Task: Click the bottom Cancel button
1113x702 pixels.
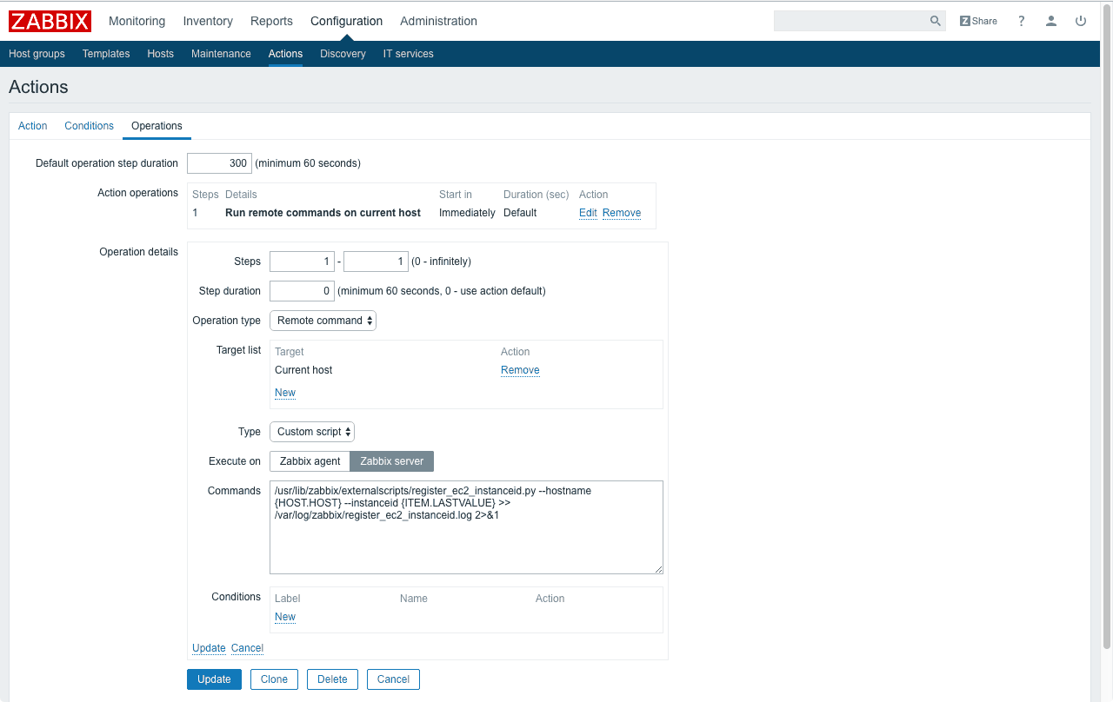Action: click(x=393, y=679)
